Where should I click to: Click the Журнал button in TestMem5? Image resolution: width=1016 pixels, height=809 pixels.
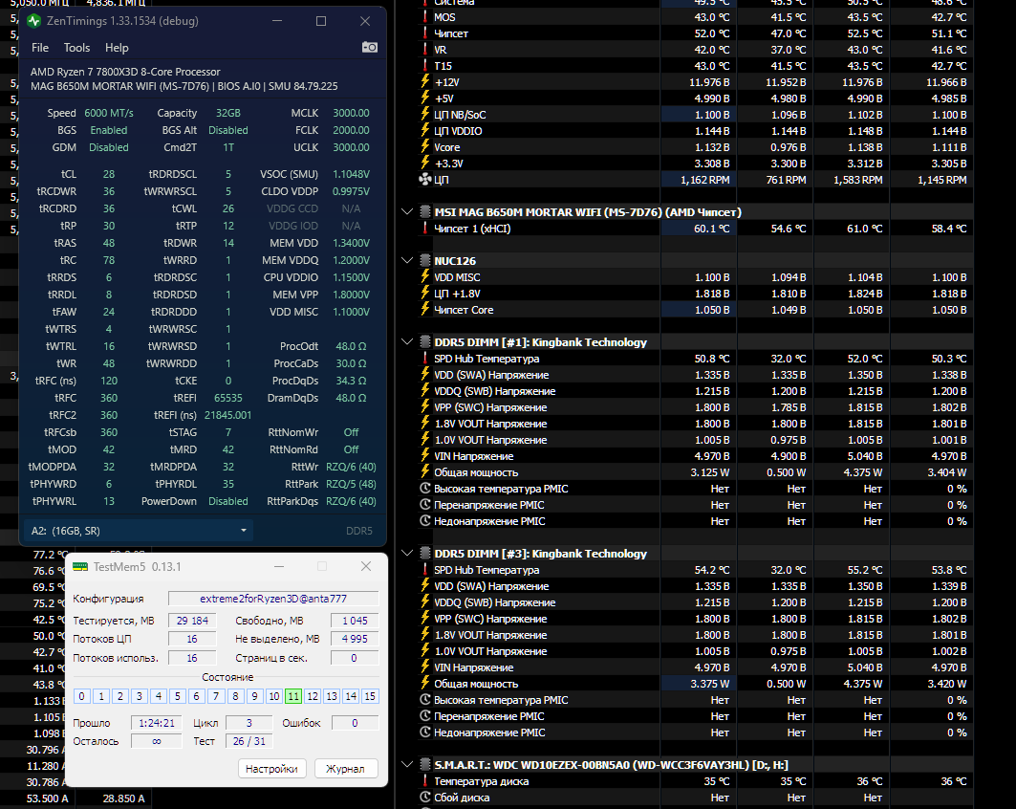(x=345, y=768)
